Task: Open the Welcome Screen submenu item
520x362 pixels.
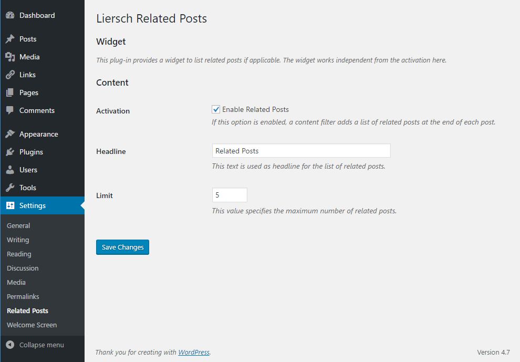Action: click(32, 325)
